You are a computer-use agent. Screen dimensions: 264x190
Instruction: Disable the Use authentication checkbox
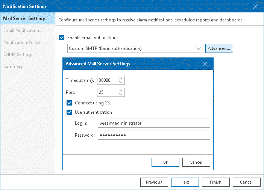(x=69, y=112)
